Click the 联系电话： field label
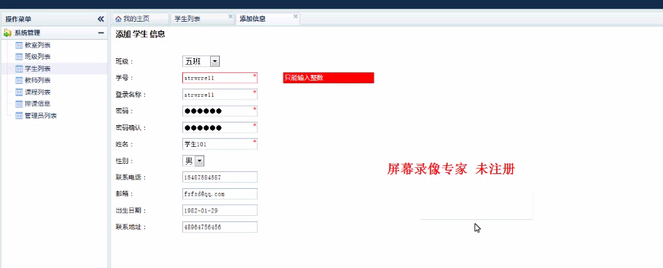Viewport: 663px width, 268px height. (131, 177)
